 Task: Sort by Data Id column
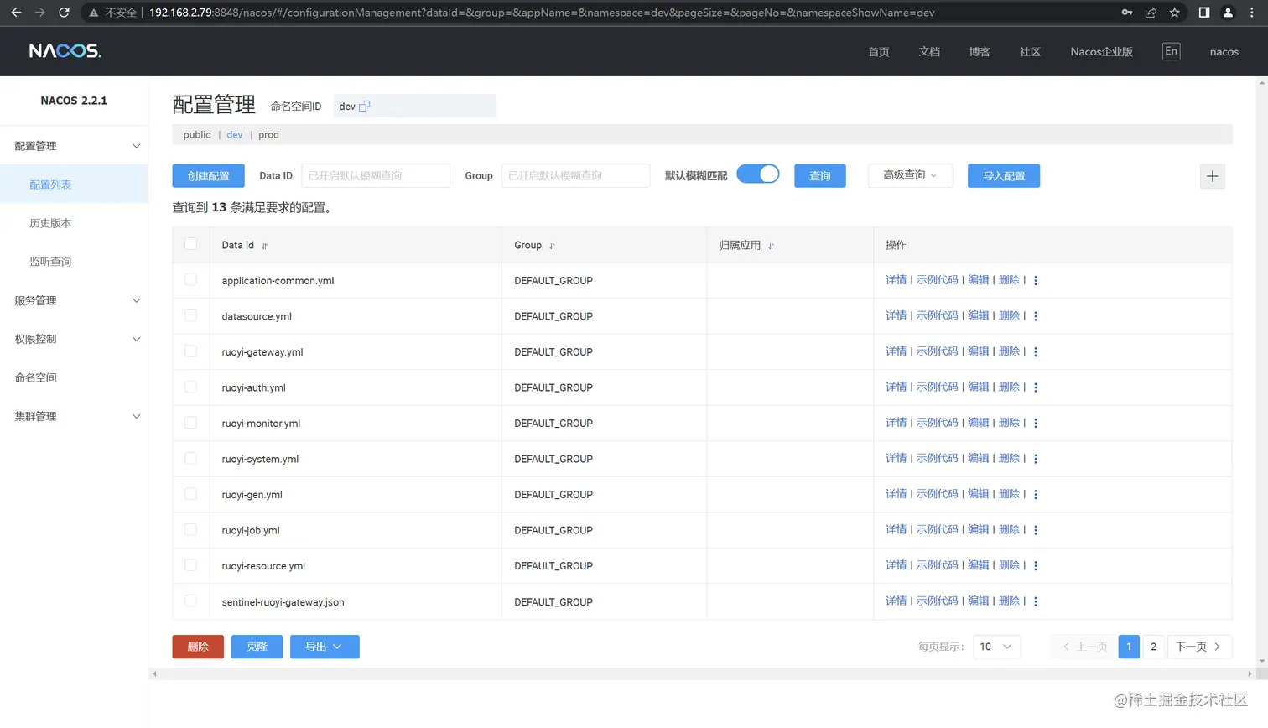264,246
